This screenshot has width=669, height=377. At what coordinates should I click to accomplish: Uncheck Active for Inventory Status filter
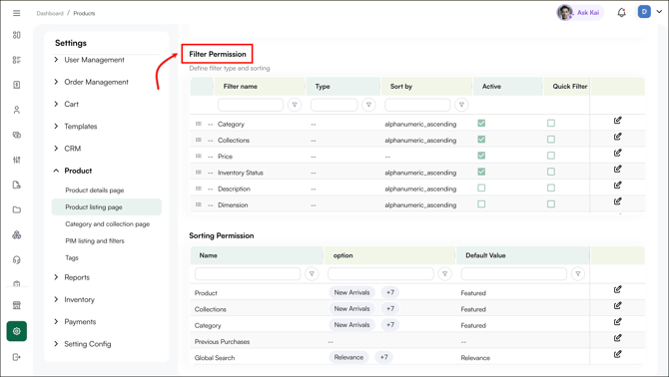click(481, 172)
